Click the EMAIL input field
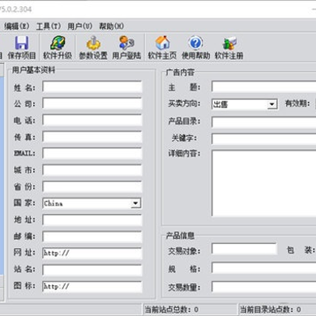The width and height of the screenshot is (316, 316). pyautogui.click(x=92, y=154)
